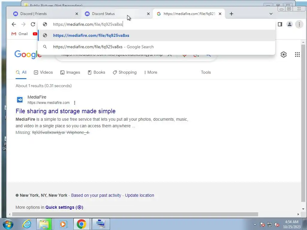The image size is (307, 230).
Task: Switch to Books results
Action: pos(96,72)
